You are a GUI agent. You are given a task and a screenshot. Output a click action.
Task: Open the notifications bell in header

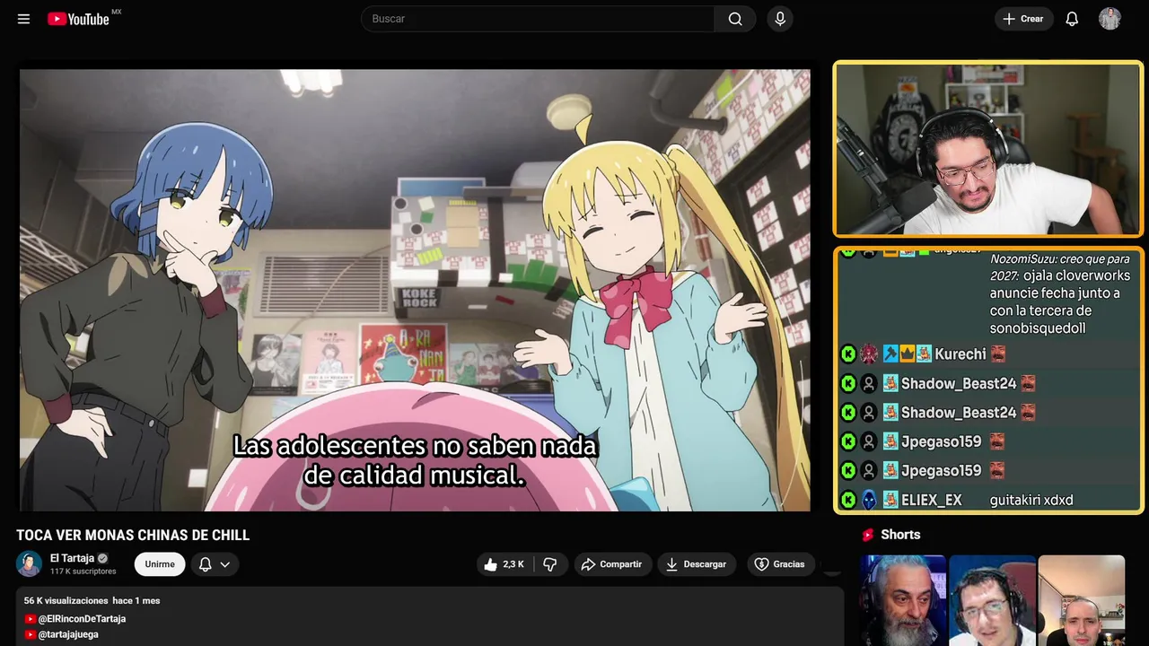(1072, 19)
